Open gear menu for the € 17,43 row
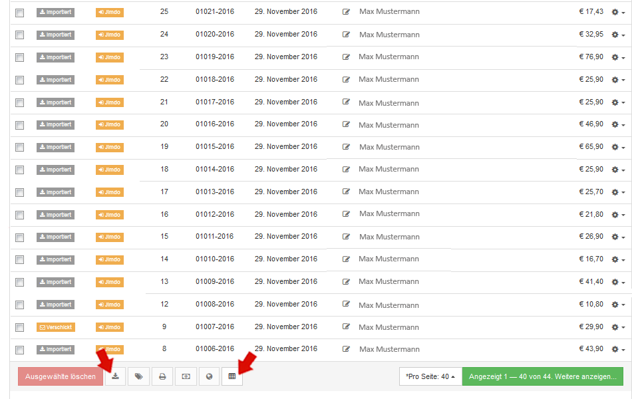Viewport: 632px width, 399px height. tap(618, 13)
